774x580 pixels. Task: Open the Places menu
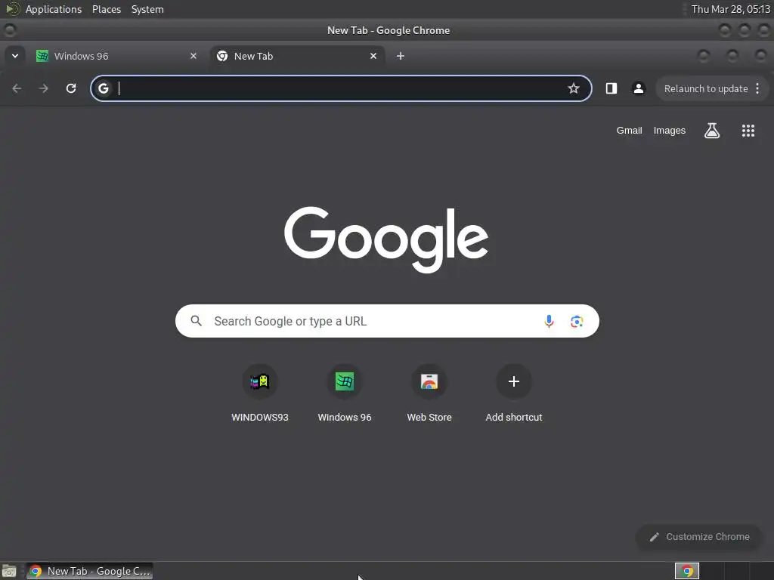[106, 9]
